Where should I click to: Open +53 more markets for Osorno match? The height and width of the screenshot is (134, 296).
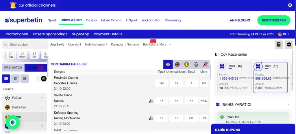pos(204,83)
